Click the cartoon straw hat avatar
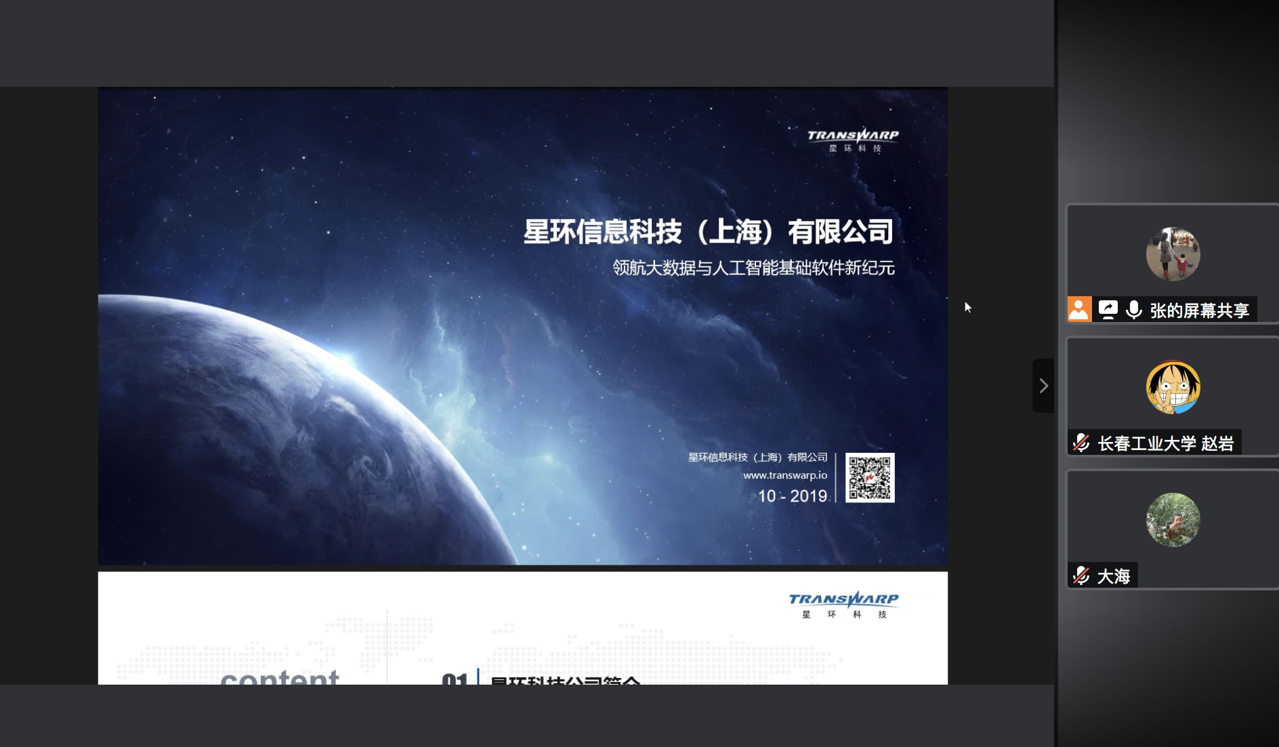This screenshot has height=747, width=1279. coord(1173,387)
